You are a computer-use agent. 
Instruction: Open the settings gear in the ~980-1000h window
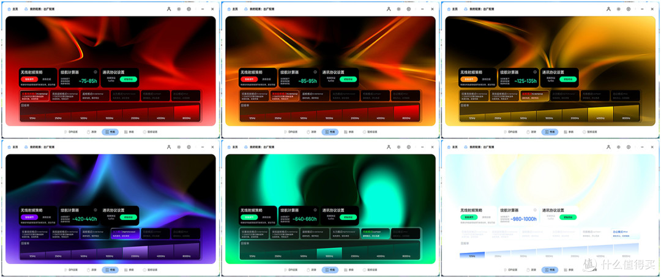[x=618, y=147]
